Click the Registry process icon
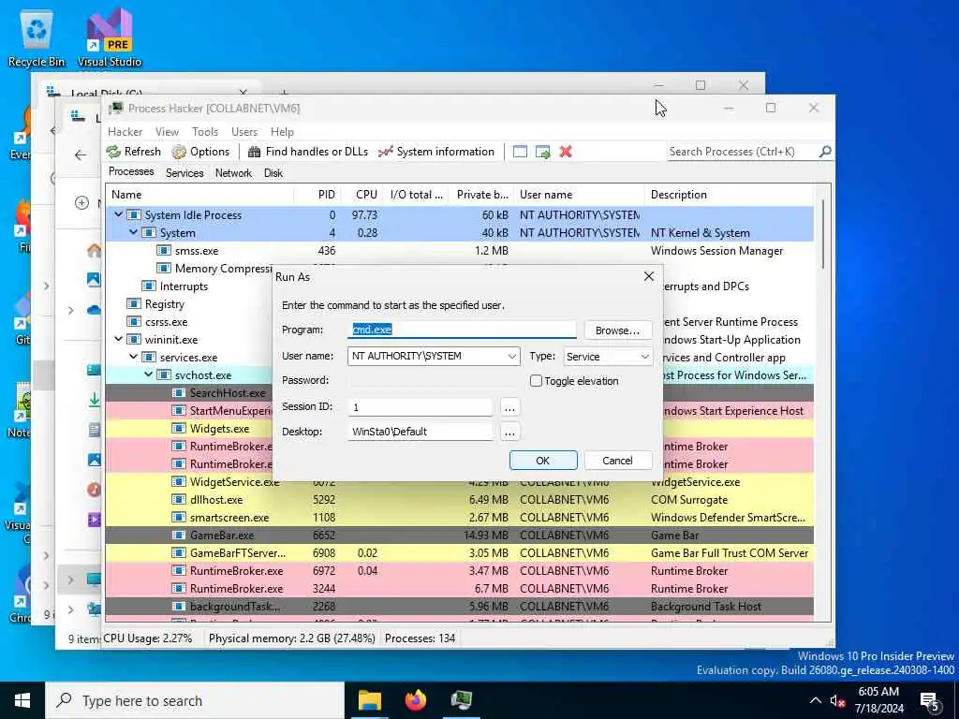This screenshot has width=959, height=719. (x=133, y=304)
